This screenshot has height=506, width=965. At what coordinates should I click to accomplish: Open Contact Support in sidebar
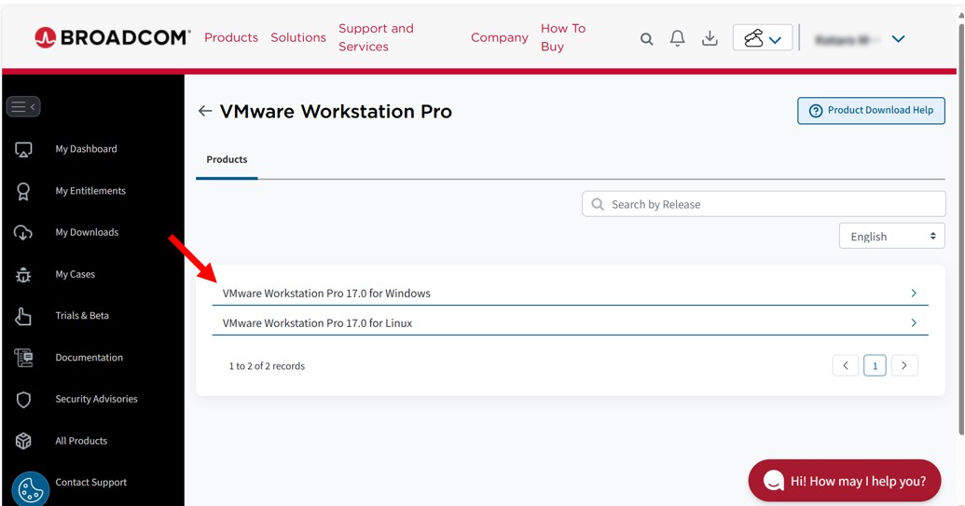[91, 482]
